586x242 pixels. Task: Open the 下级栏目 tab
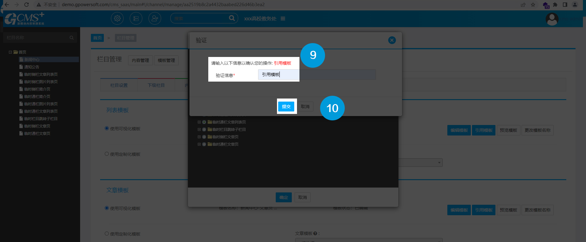tap(156, 85)
